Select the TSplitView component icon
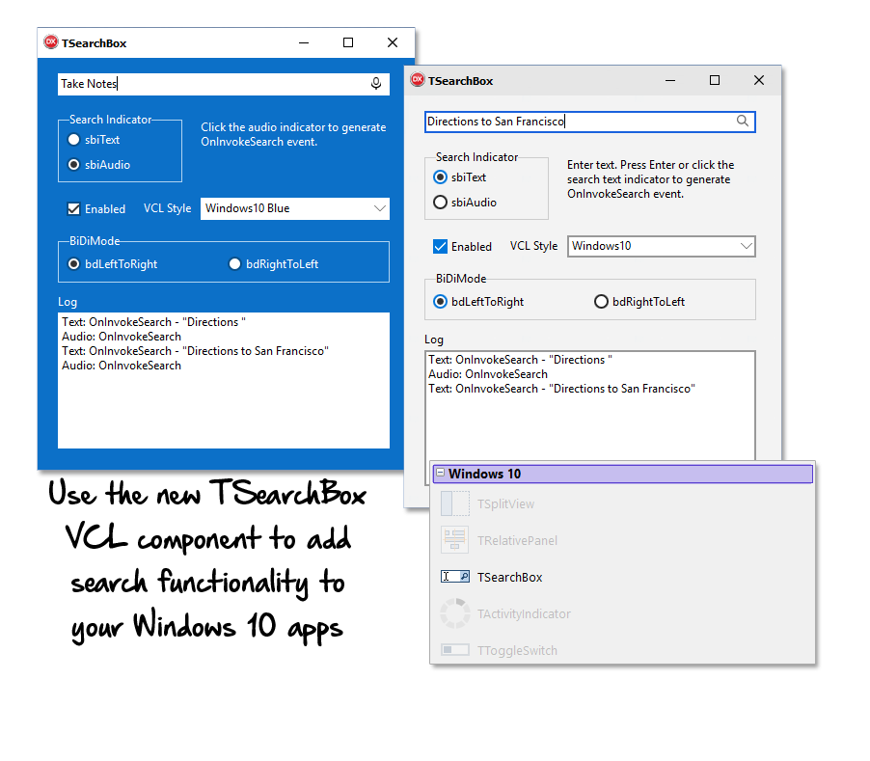 point(455,503)
